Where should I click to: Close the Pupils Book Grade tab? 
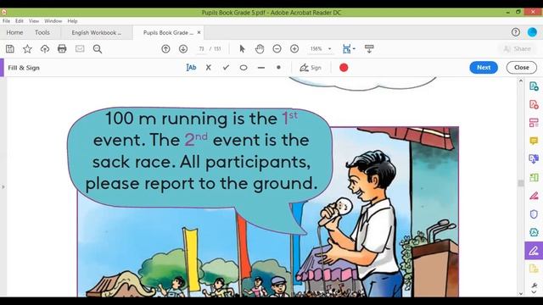199,32
